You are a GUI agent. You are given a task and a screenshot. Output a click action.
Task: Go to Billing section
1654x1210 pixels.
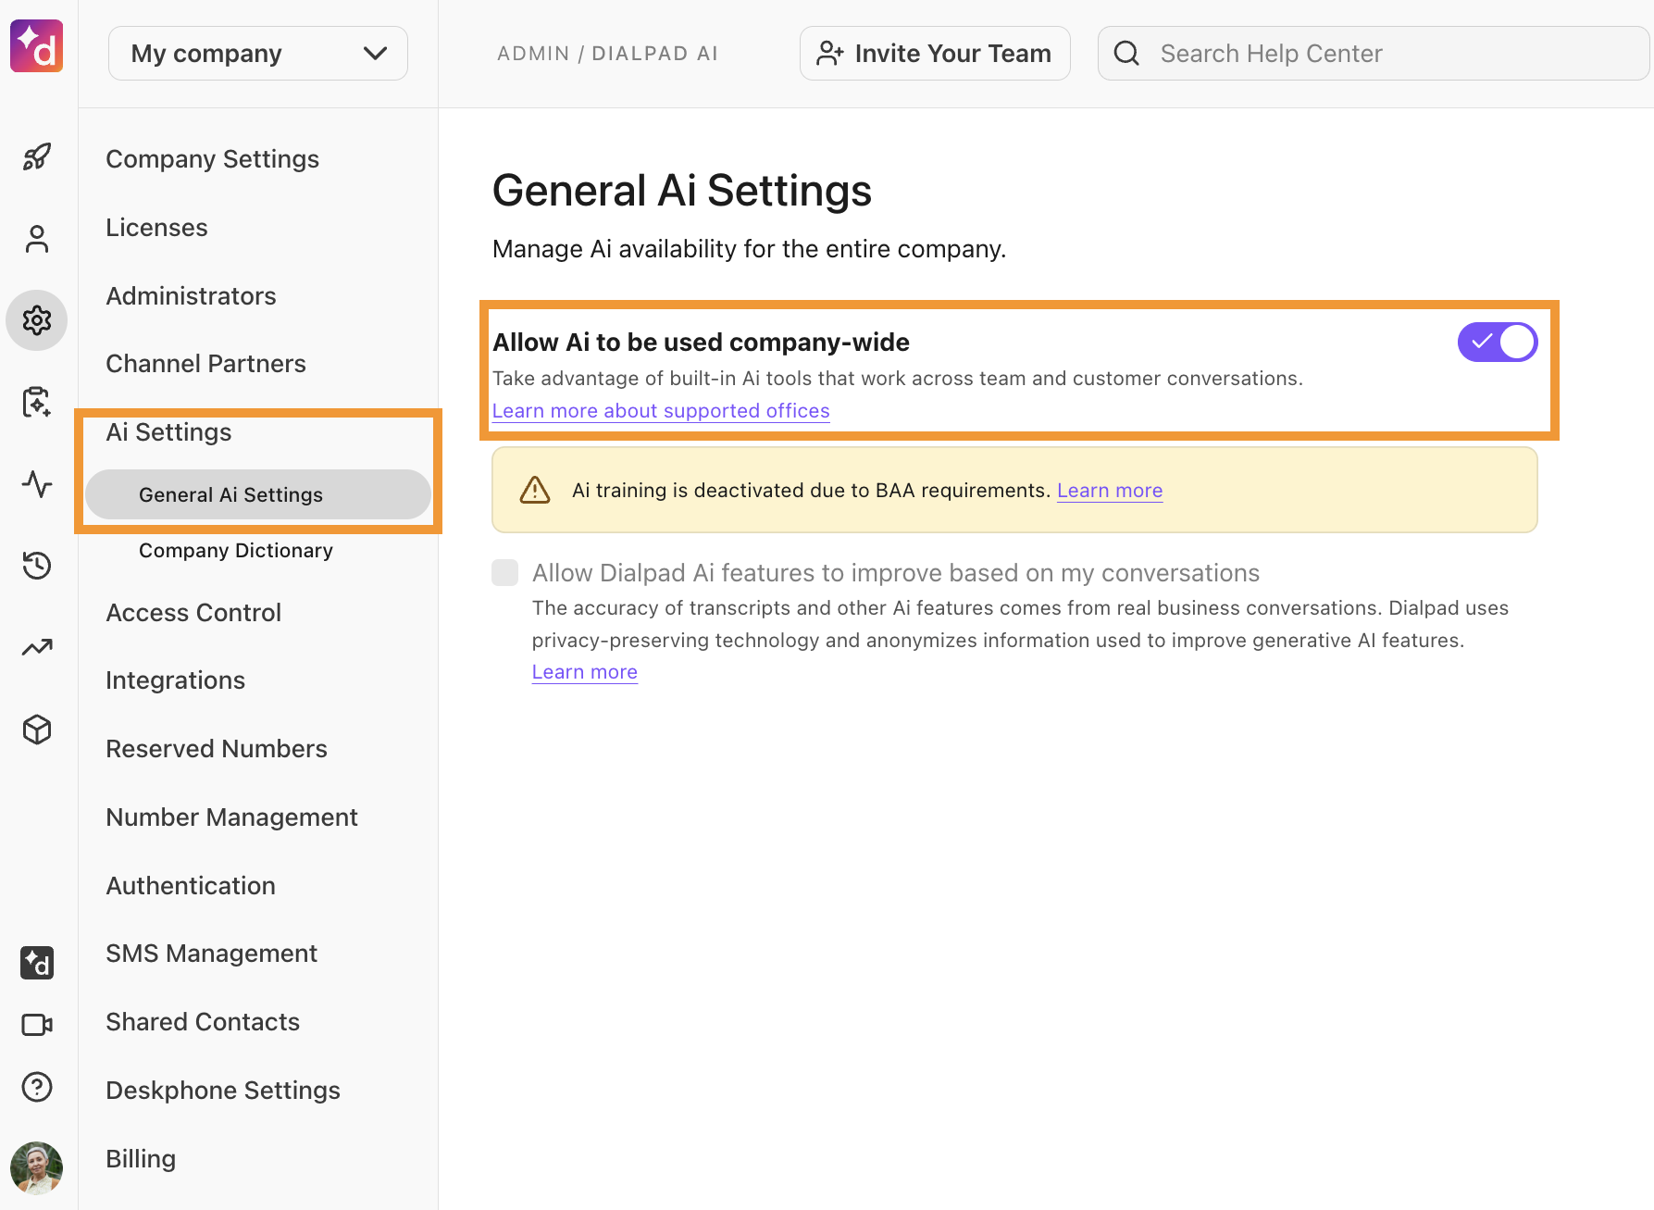pos(141,1159)
